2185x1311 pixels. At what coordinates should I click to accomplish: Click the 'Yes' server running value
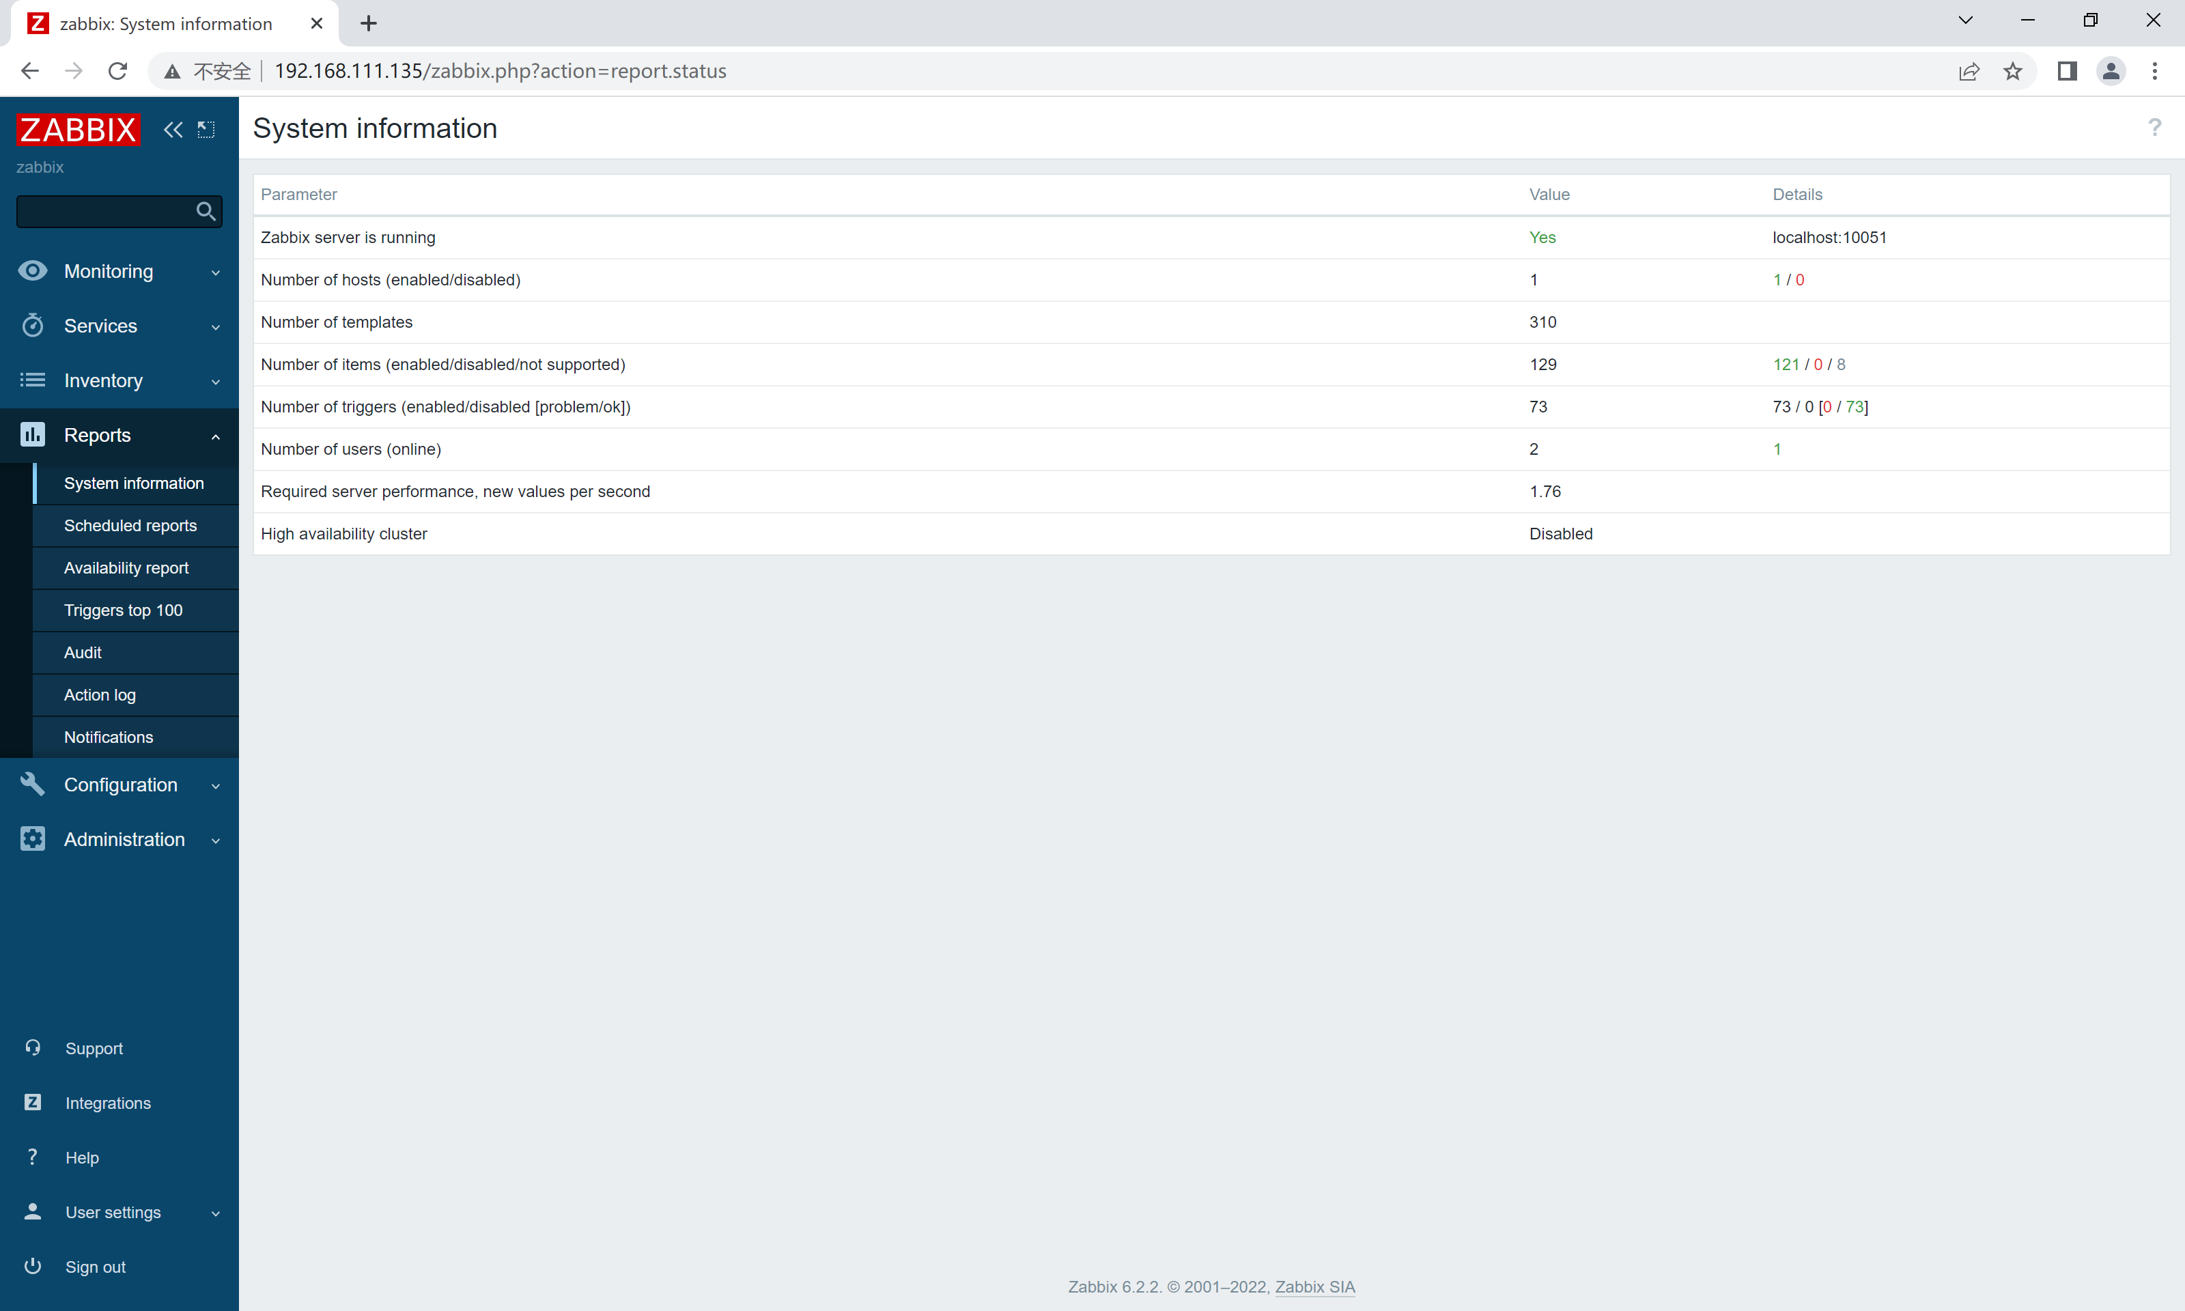coord(1542,237)
